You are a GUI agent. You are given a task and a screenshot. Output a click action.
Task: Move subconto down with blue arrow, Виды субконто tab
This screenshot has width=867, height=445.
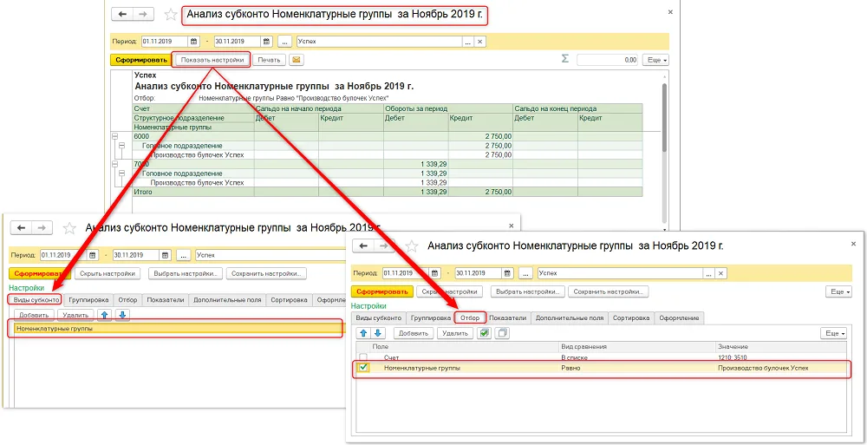click(x=122, y=315)
